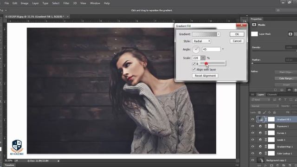Open the Type menu
The image size is (297, 167).
tap(45, 3)
